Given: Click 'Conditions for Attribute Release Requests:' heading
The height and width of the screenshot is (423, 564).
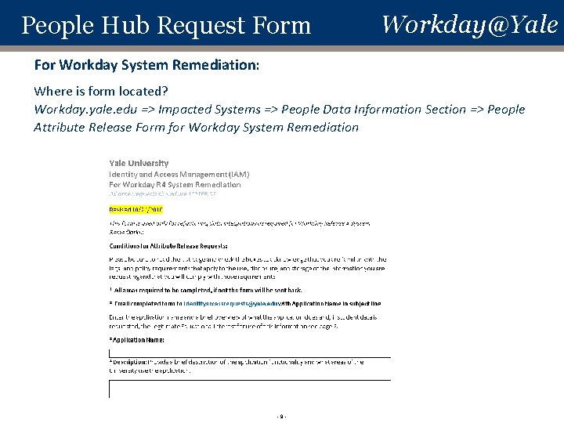Looking at the screenshot, I should [x=168, y=246].
